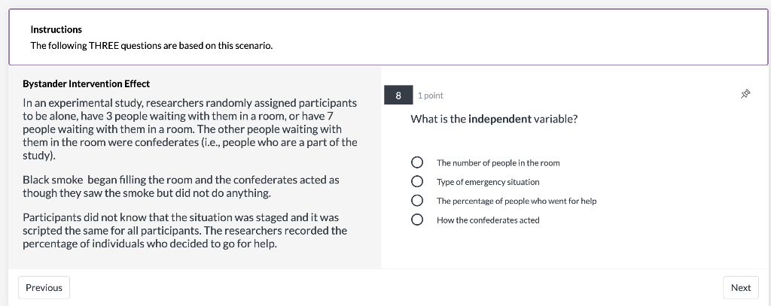This screenshot has width=771, height=306.
Task: Choose the 'Type of emergency situation' radio button
Action: click(417, 182)
